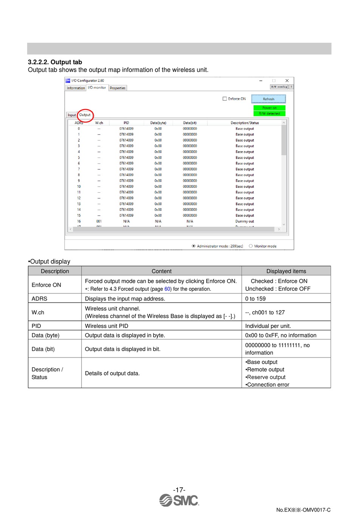
Task: Click the green R/W detected indicator
Action: pos(269,114)
